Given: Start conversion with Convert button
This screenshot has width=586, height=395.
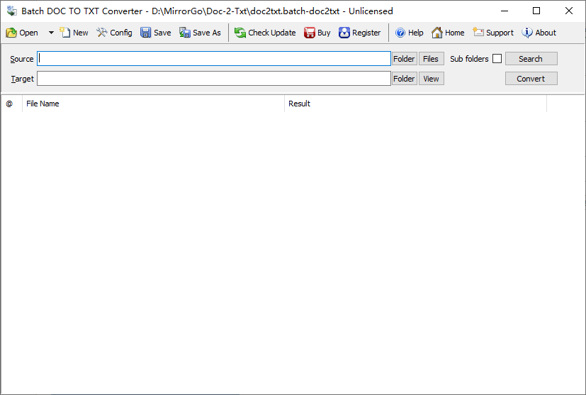Looking at the screenshot, I should pos(531,79).
